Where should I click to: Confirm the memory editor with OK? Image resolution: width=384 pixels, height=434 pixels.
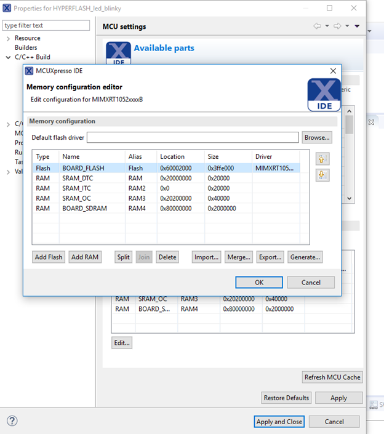point(259,283)
